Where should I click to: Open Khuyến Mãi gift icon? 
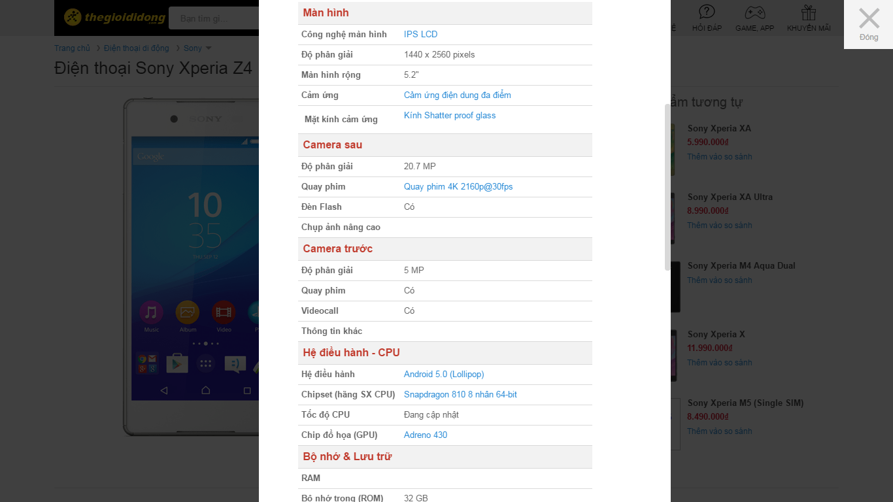809,18
